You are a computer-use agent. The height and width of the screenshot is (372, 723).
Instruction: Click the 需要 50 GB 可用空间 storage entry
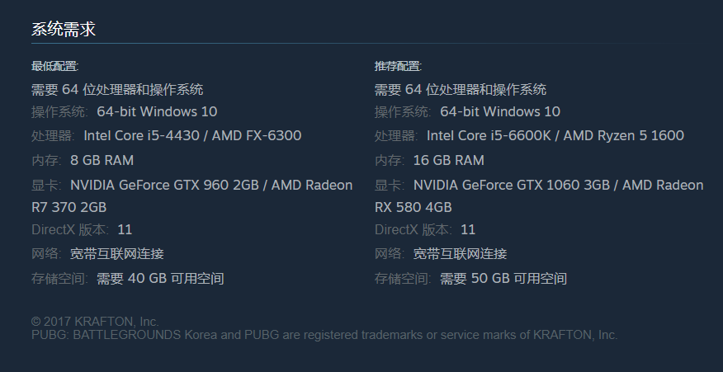tap(503, 279)
